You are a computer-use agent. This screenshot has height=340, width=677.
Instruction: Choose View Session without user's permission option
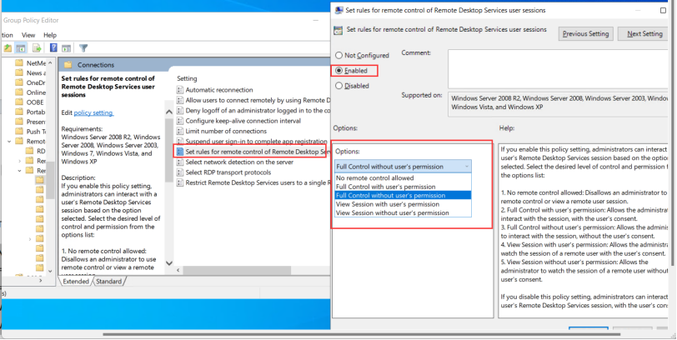click(393, 212)
